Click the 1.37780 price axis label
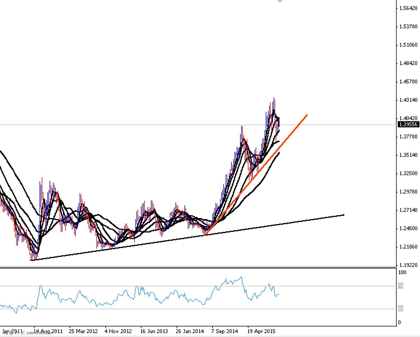This screenshot has height=337, width=420. pos(408,137)
